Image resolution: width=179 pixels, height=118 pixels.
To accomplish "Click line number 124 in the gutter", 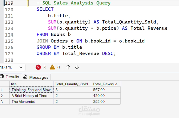I will tap(9, 35).
